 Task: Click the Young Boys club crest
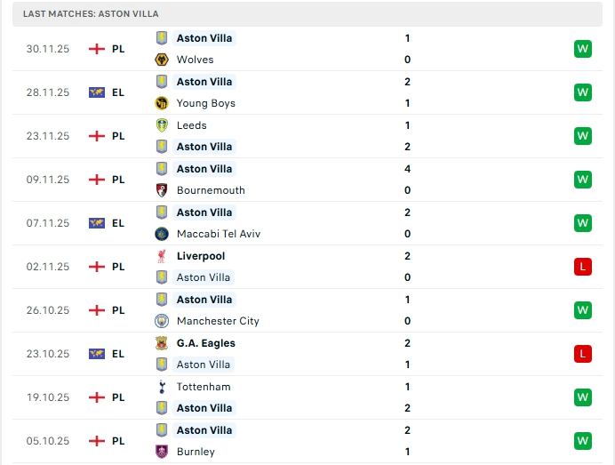coord(162,103)
